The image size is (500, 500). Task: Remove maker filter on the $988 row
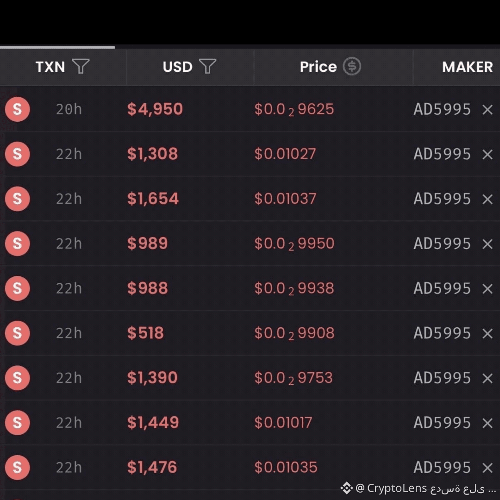[x=487, y=289]
